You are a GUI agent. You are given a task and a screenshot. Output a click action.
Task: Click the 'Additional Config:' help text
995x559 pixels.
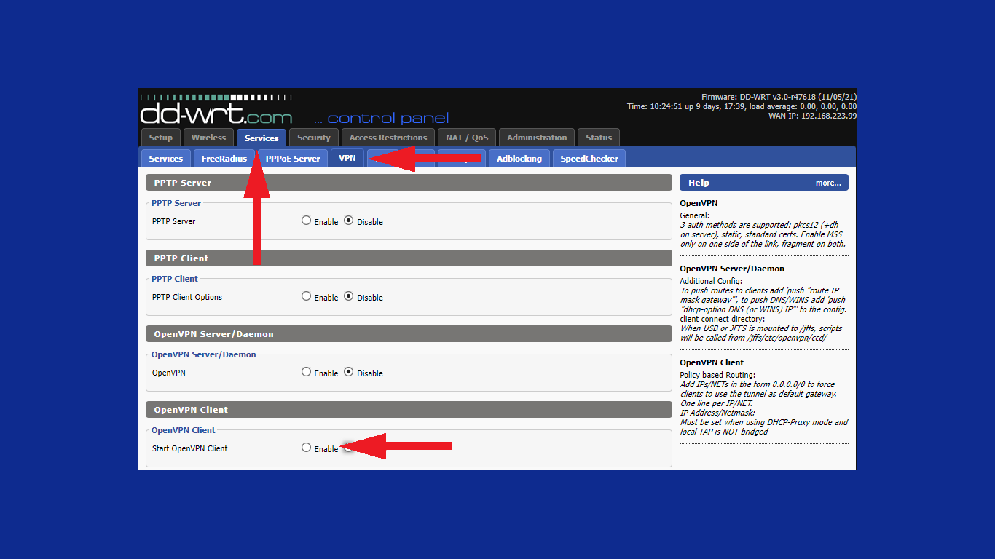tap(711, 281)
